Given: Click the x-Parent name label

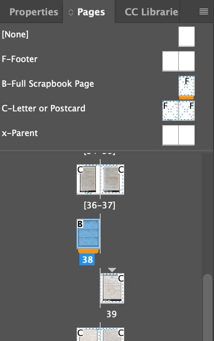Looking at the screenshot, I should click(x=20, y=133).
